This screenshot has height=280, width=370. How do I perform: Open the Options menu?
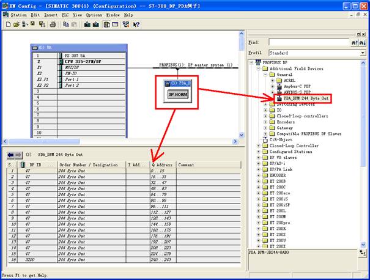pos(94,15)
